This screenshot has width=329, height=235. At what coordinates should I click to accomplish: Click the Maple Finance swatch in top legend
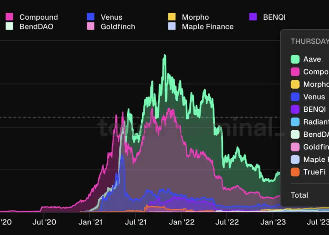(172, 26)
